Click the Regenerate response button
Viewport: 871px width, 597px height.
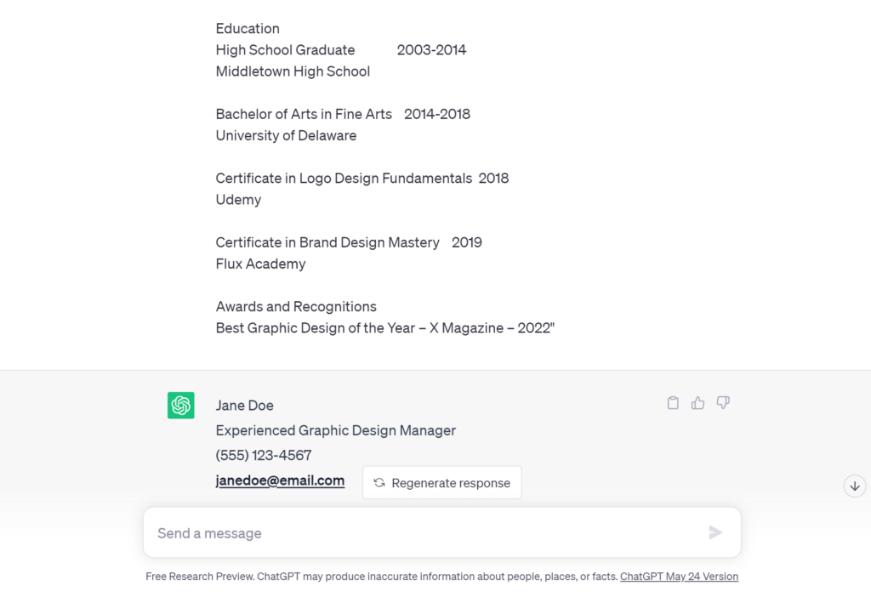[442, 482]
